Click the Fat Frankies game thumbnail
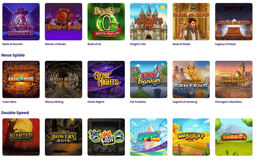The height and width of the screenshot is (160, 256). [148, 79]
